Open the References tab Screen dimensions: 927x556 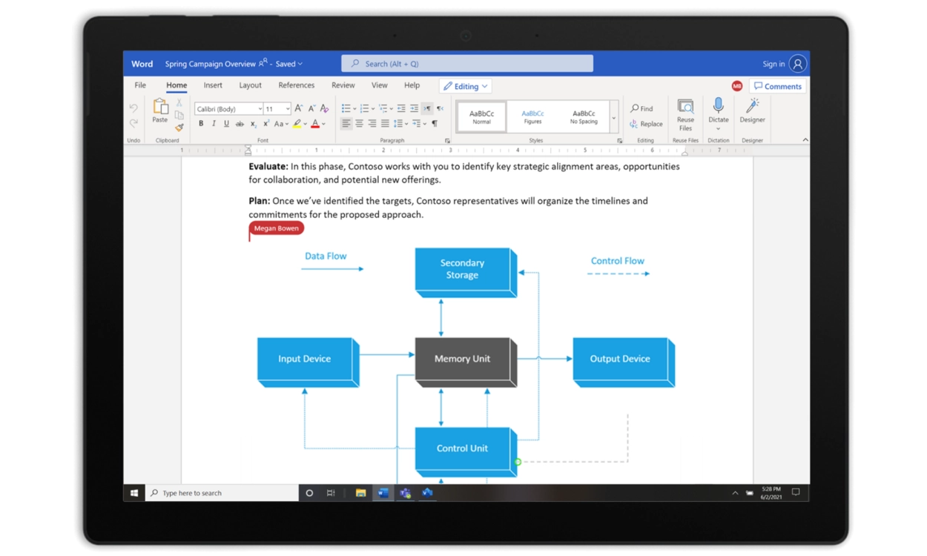pos(296,85)
